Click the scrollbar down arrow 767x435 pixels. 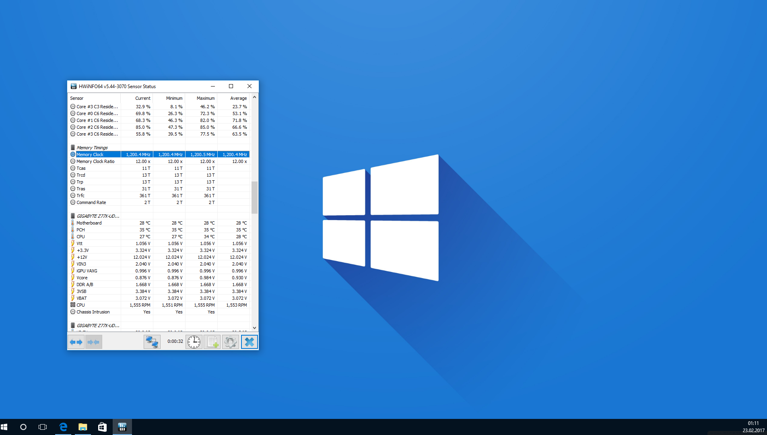[x=254, y=328]
